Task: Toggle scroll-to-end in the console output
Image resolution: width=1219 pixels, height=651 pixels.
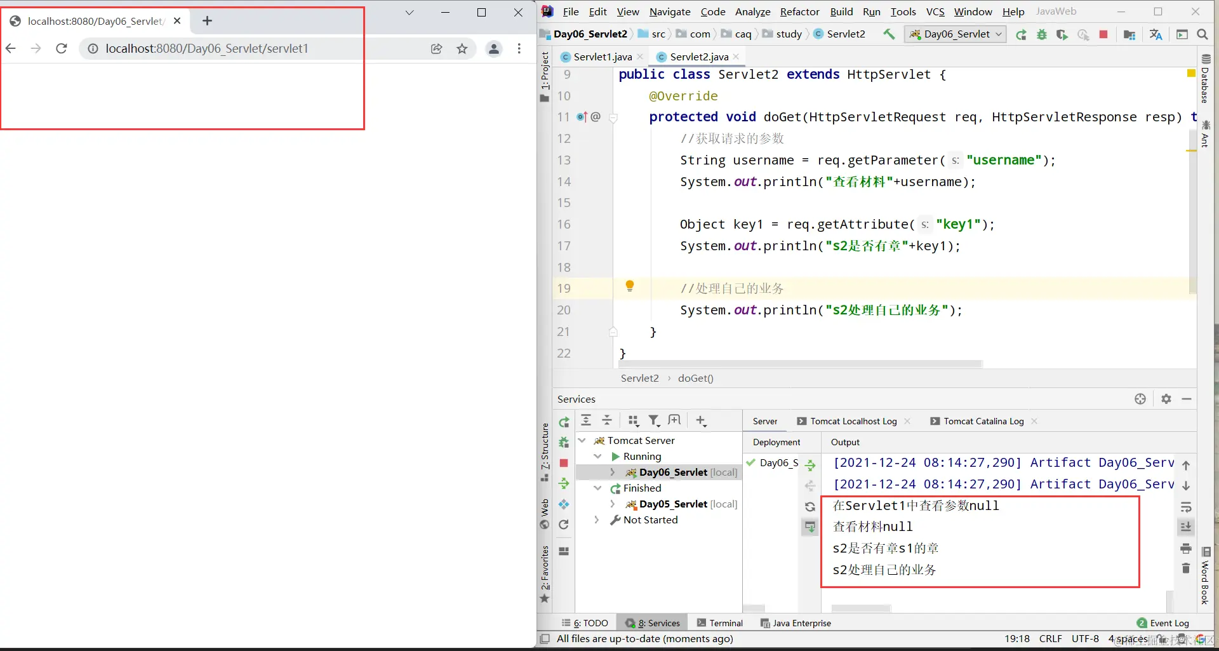Action: pyautogui.click(x=1186, y=527)
